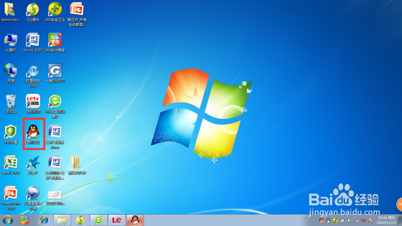The width and height of the screenshot is (402, 226).
Task: Launch 乐视视频 Letv desktop shortcut
Action: click(33, 104)
